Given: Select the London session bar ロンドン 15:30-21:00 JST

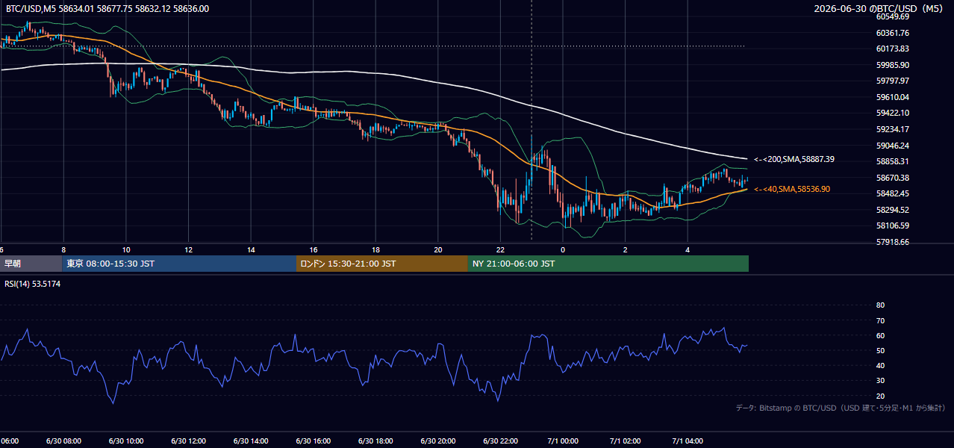Looking at the screenshot, I should coord(382,264).
